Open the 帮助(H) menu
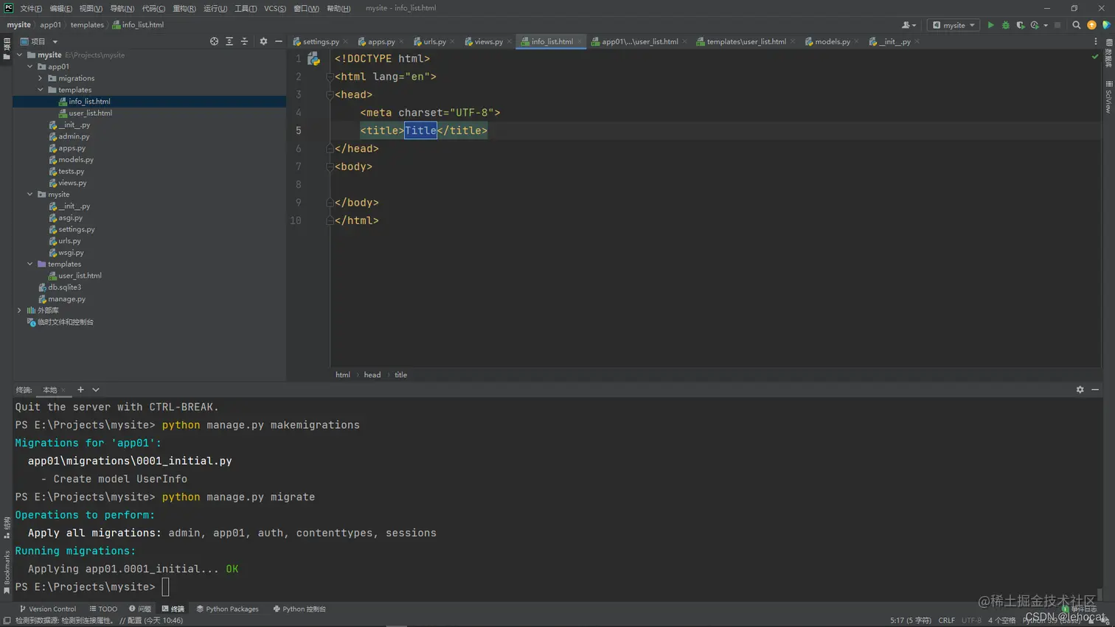1115x627 pixels. (x=338, y=8)
